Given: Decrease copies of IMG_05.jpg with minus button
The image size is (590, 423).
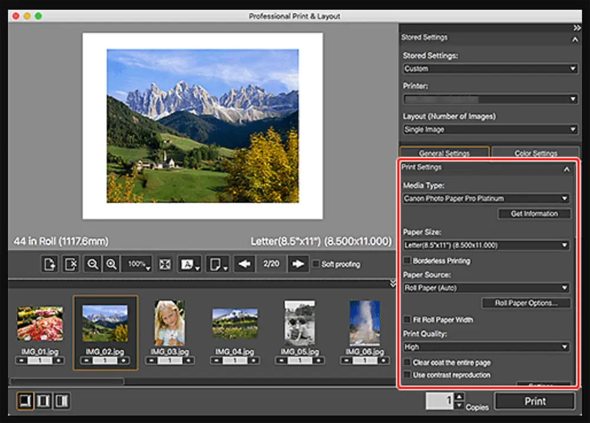Looking at the screenshot, I should point(281,361).
